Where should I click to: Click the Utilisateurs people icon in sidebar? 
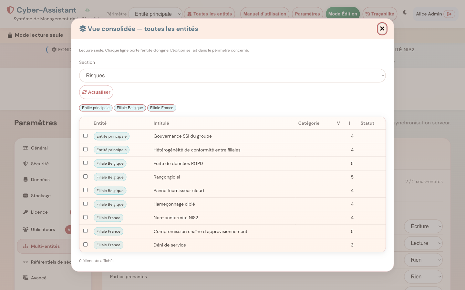point(26,229)
